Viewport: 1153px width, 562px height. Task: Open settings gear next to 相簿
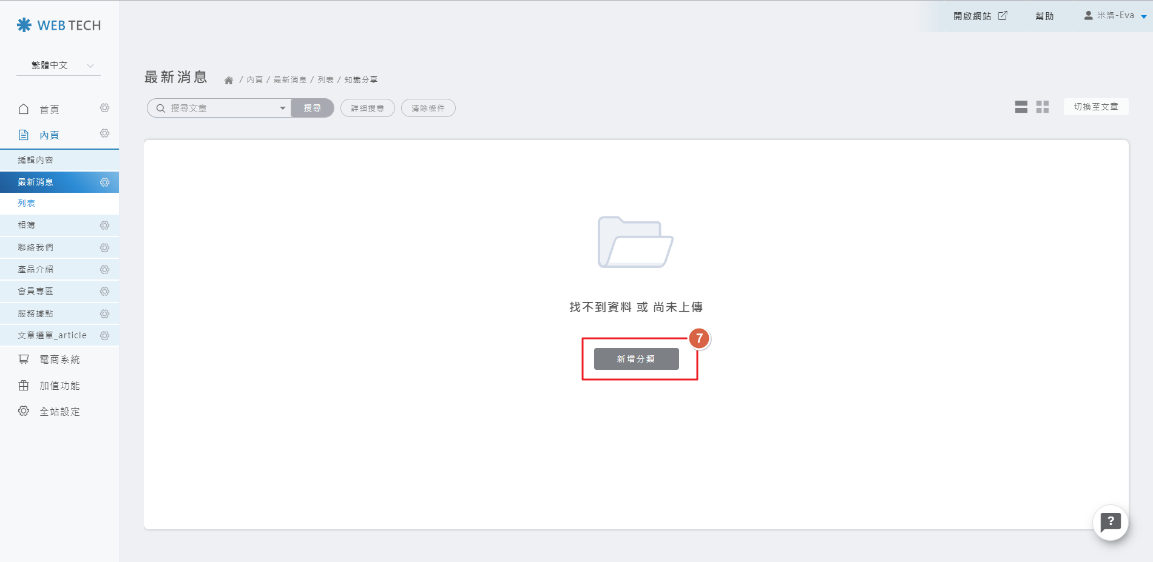click(x=104, y=226)
